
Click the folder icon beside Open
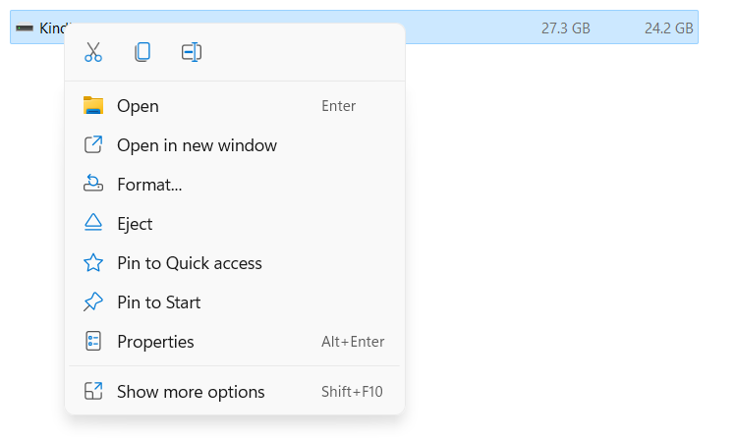point(93,106)
